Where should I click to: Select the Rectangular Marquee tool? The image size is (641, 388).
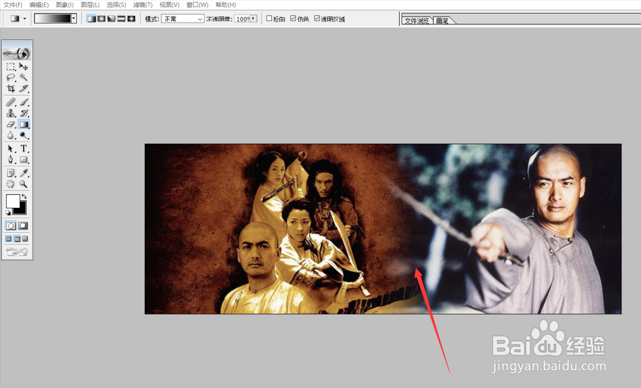11,67
